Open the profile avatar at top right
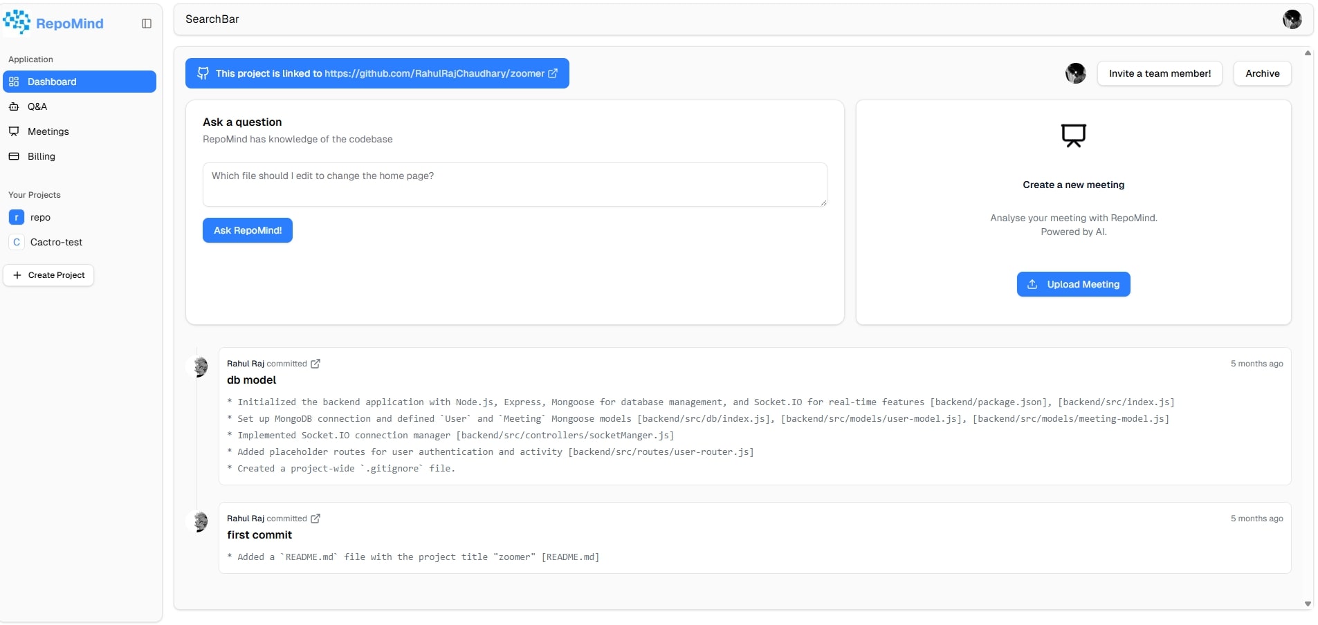This screenshot has height=625, width=1318. pos(1293,19)
